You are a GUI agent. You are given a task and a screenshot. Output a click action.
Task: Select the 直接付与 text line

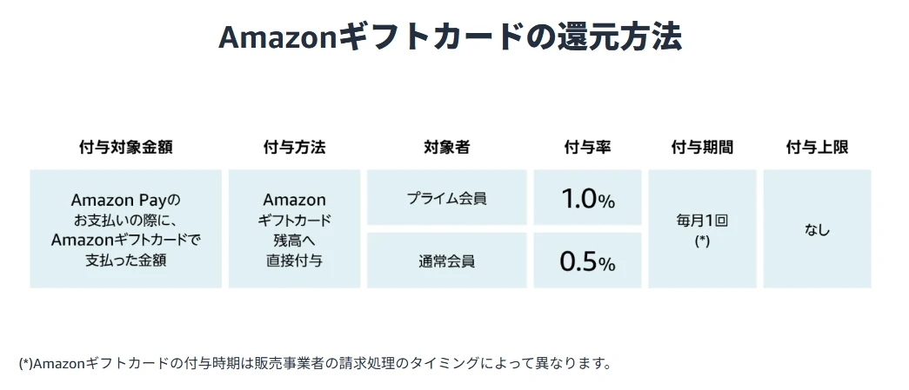(294, 260)
